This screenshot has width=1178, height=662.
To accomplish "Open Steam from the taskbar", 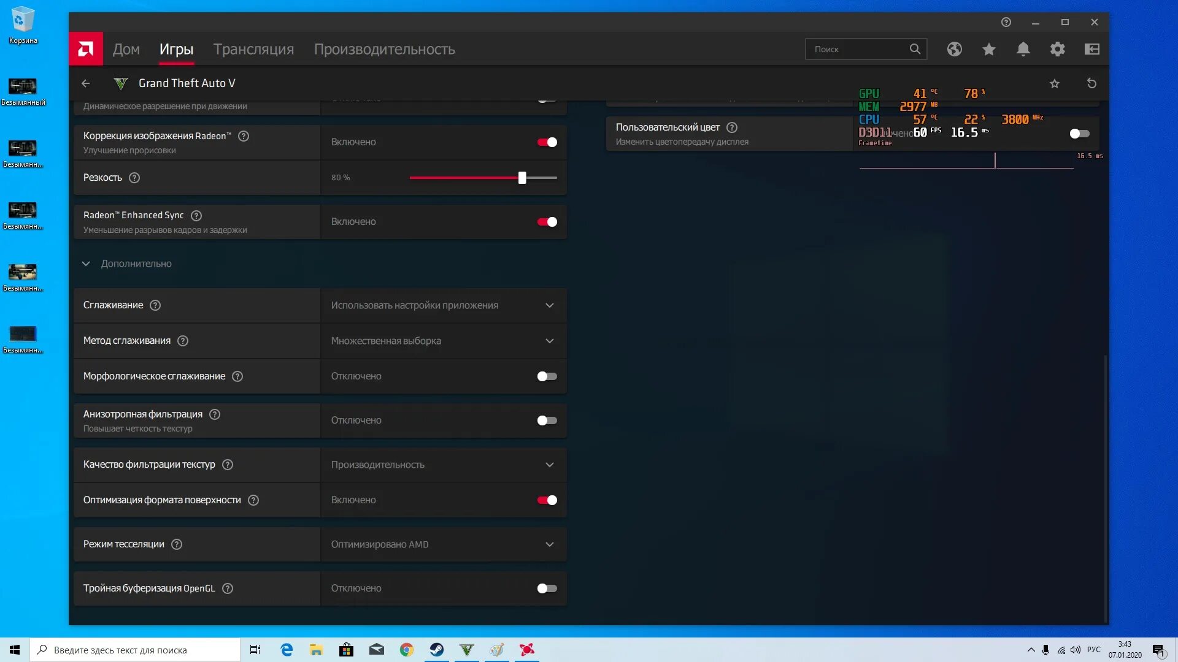I will tap(437, 650).
